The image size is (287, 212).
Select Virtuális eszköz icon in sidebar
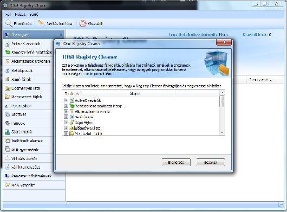[x=7, y=158]
